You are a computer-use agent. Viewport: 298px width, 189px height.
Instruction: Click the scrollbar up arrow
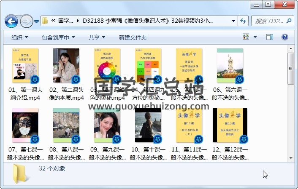click(291, 48)
